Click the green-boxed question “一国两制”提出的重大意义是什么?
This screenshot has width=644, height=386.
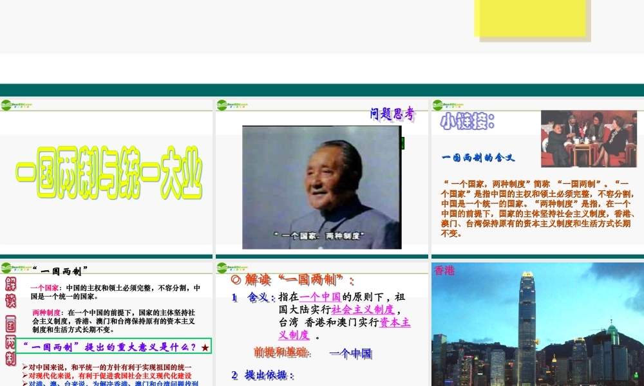[113, 346]
